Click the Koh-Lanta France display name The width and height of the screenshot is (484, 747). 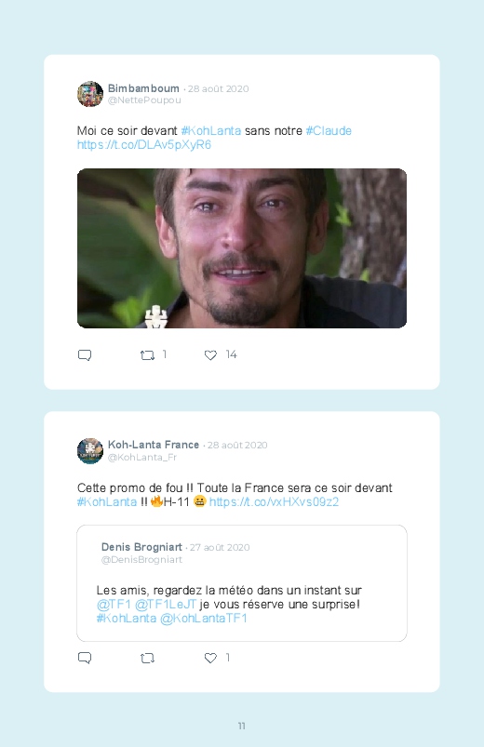tap(154, 445)
